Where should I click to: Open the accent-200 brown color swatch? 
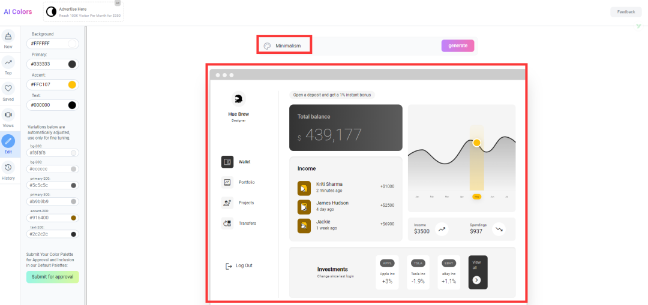pyautogui.click(x=74, y=218)
